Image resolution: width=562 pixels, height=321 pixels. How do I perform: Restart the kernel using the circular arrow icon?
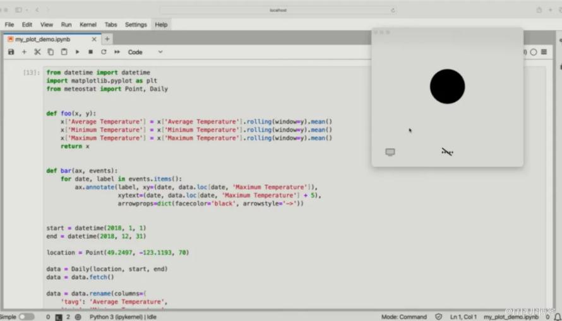[x=104, y=52]
